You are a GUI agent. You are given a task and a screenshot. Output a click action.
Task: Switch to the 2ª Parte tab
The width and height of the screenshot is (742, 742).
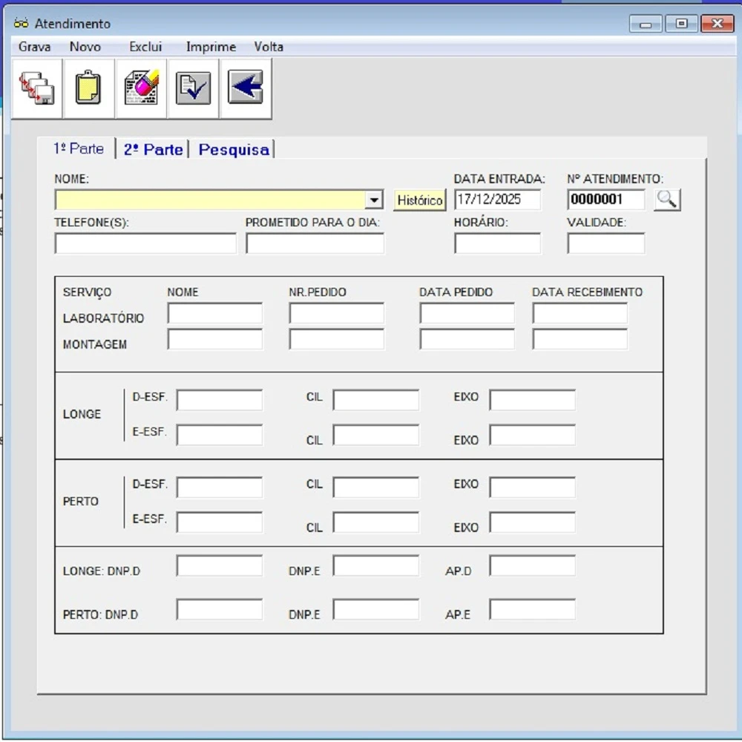coord(153,149)
